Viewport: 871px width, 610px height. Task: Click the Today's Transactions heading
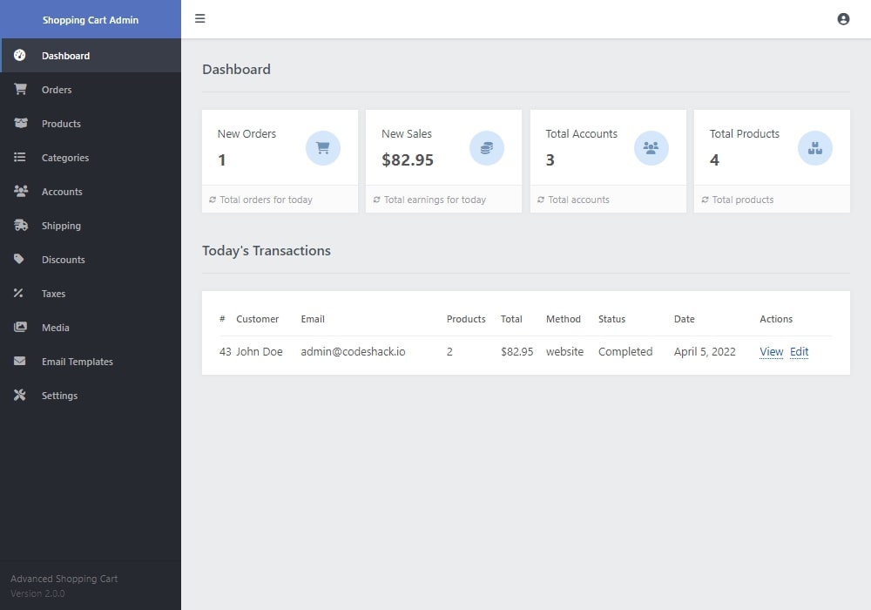pos(266,251)
